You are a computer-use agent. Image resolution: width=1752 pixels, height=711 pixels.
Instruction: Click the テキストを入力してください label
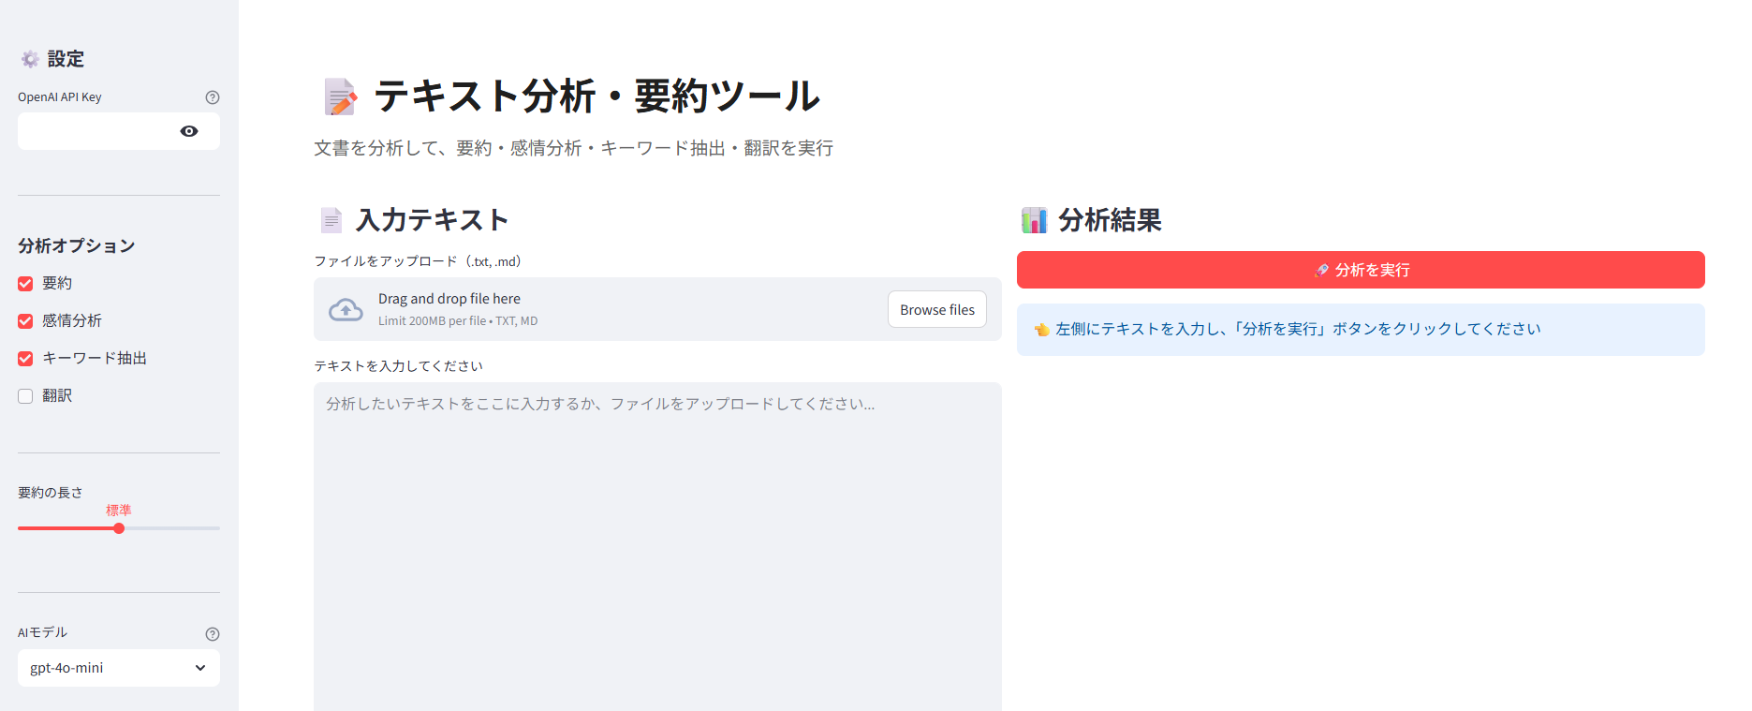(x=398, y=365)
